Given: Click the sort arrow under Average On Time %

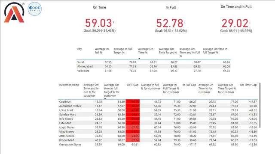Looking at the screenshot, I should (139, 58).
